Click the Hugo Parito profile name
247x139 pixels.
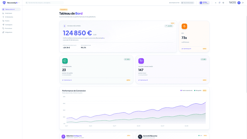point(232,2)
